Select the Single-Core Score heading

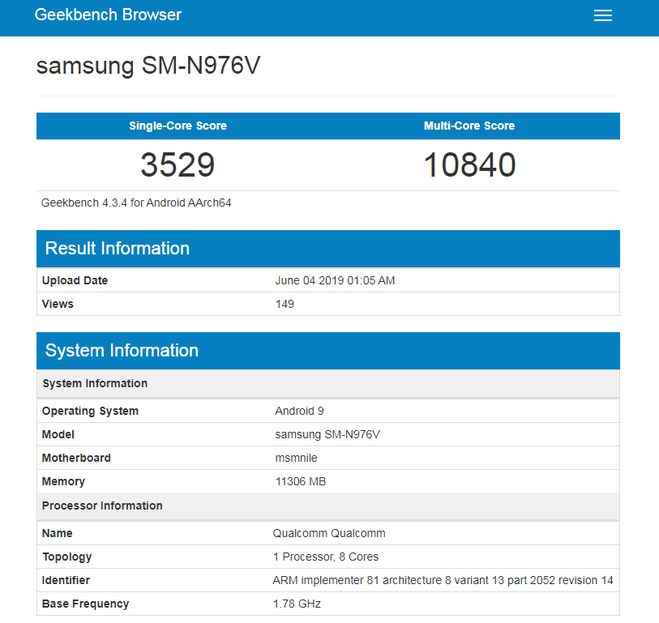click(178, 126)
